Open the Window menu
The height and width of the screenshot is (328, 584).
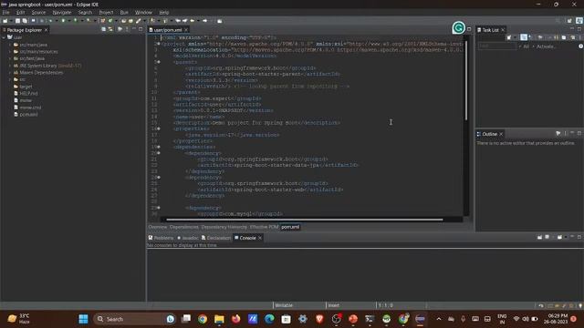click(x=143, y=12)
